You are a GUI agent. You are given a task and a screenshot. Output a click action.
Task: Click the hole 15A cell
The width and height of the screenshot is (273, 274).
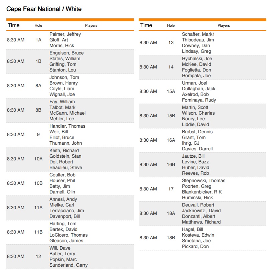click(x=171, y=92)
